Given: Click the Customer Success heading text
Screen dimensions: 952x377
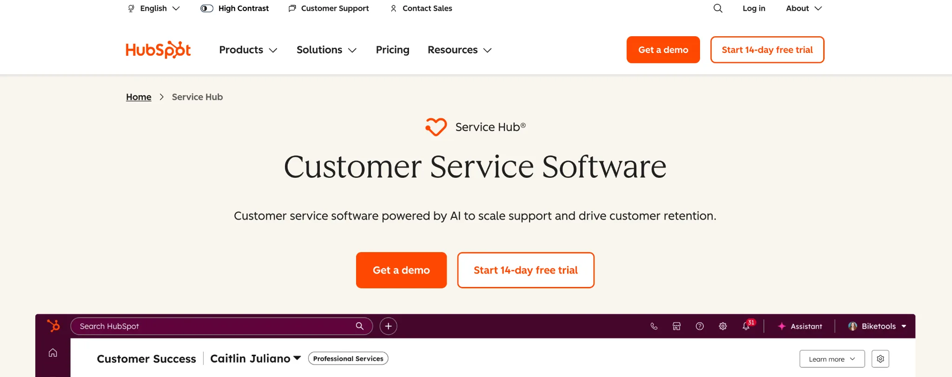Looking at the screenshot, I should [x=146, y=359].
